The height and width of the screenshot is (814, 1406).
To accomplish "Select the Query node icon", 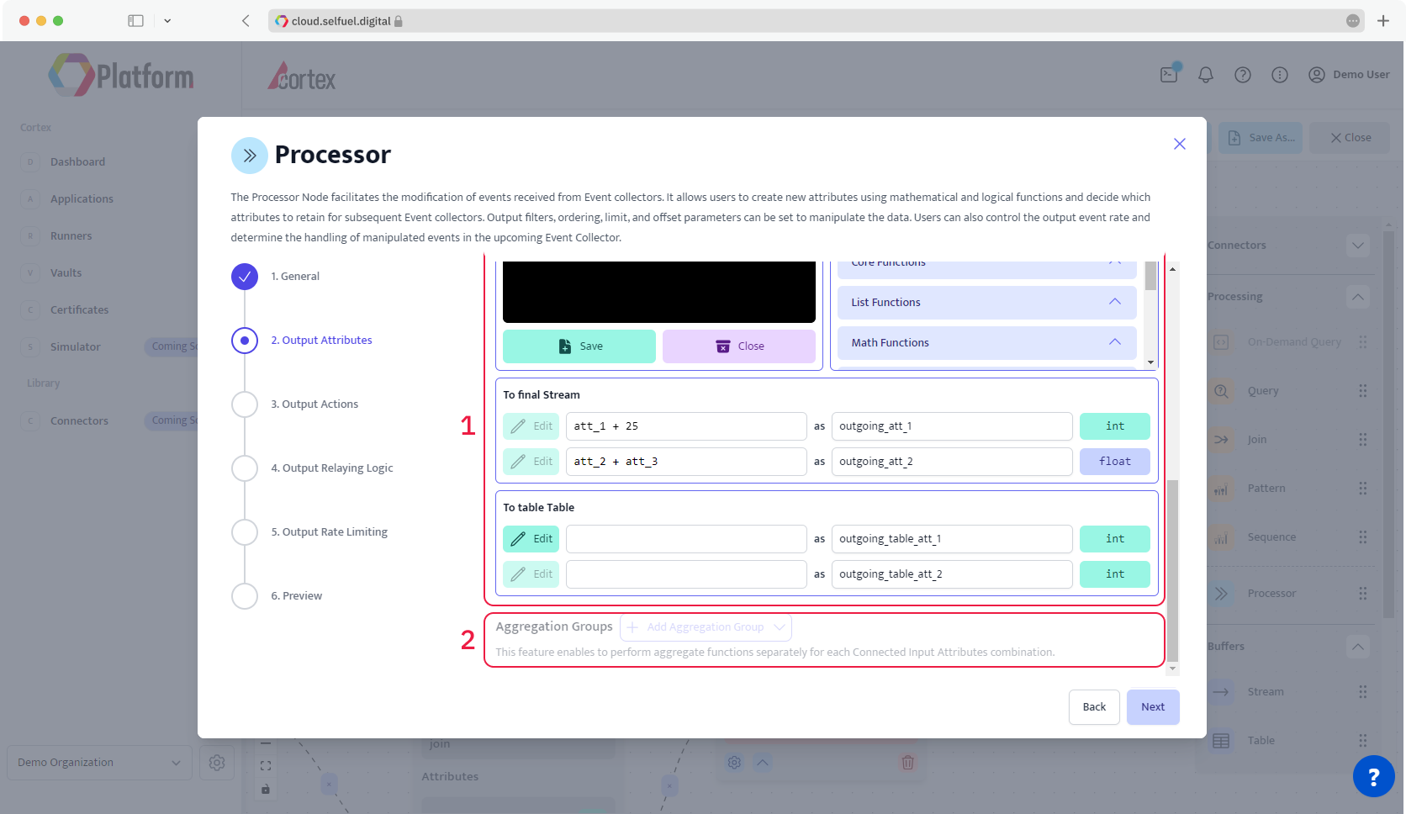I will [1221, 391].
